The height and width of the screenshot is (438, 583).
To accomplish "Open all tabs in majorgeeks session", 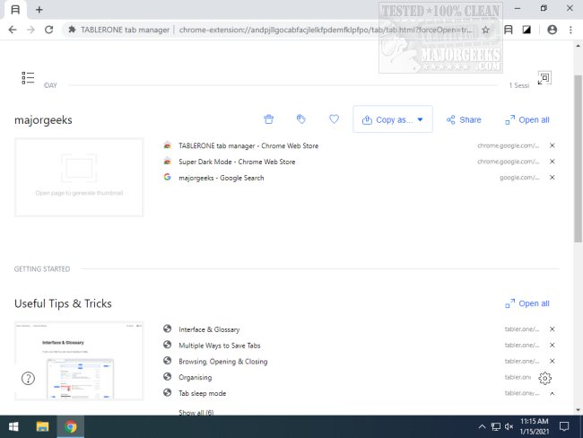I will pyautogui.click(x=526, y=119).
